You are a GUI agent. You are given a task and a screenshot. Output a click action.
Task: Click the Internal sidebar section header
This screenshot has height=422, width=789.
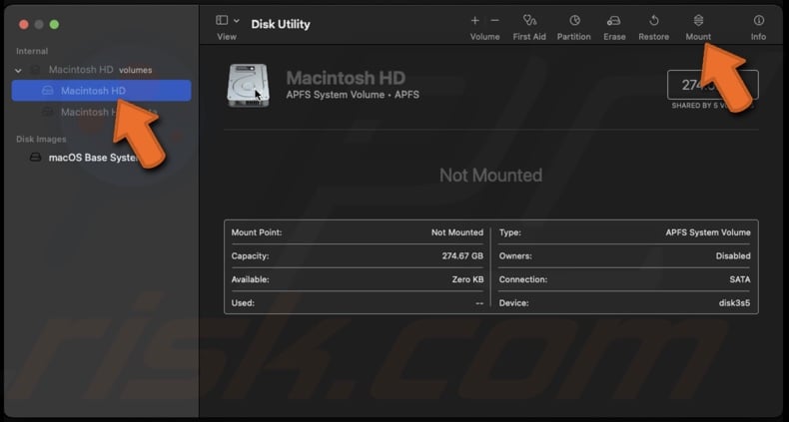click(32, 51)
